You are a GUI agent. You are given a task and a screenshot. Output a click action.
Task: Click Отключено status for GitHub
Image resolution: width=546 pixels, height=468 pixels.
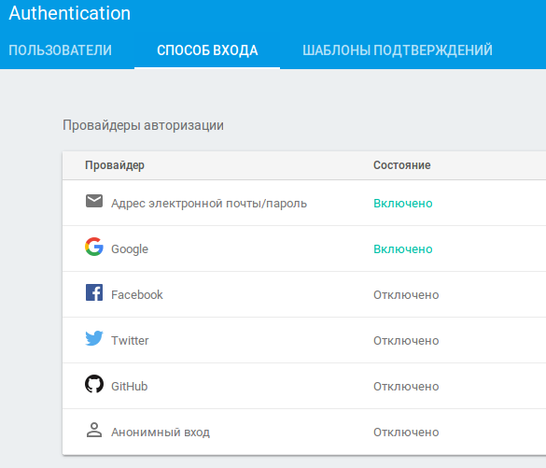click(x=406, y=386)
